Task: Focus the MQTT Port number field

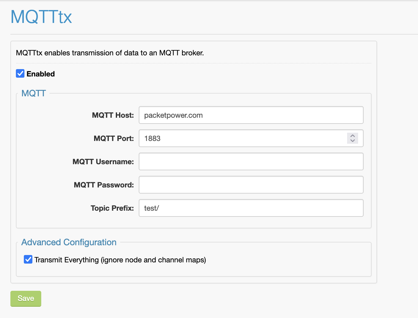Action: point(241,139)
